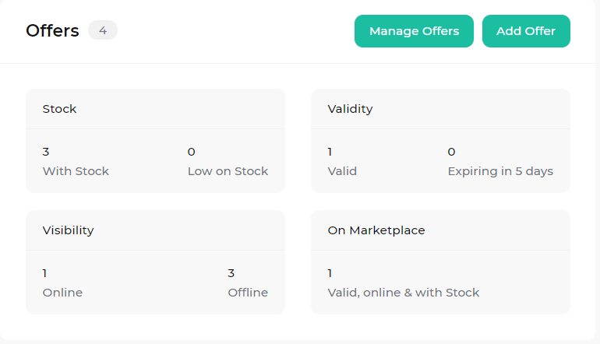Open the With Stock count of 3
Viewport: 600px width, 344px height.
pos(46,152)
